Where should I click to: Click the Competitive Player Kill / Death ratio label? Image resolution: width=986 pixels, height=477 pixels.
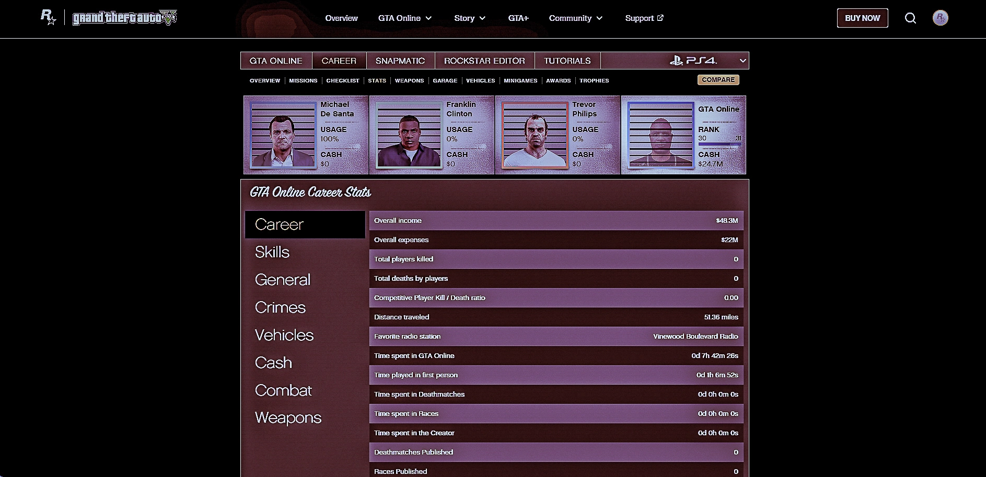click(x=430, y=298)
